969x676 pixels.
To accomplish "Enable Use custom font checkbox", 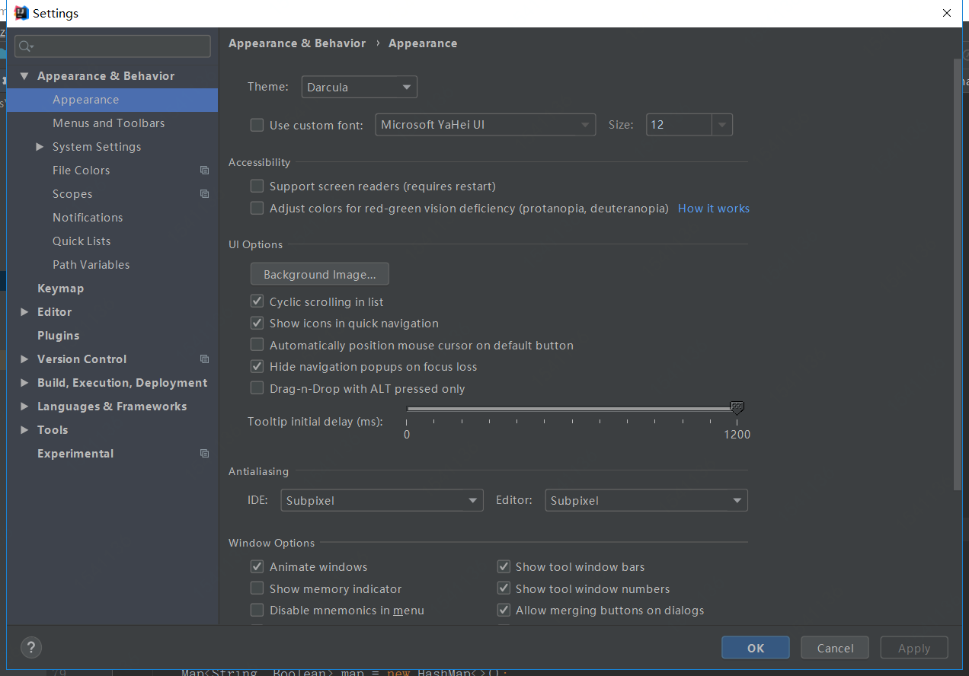I will click(257, 125).
